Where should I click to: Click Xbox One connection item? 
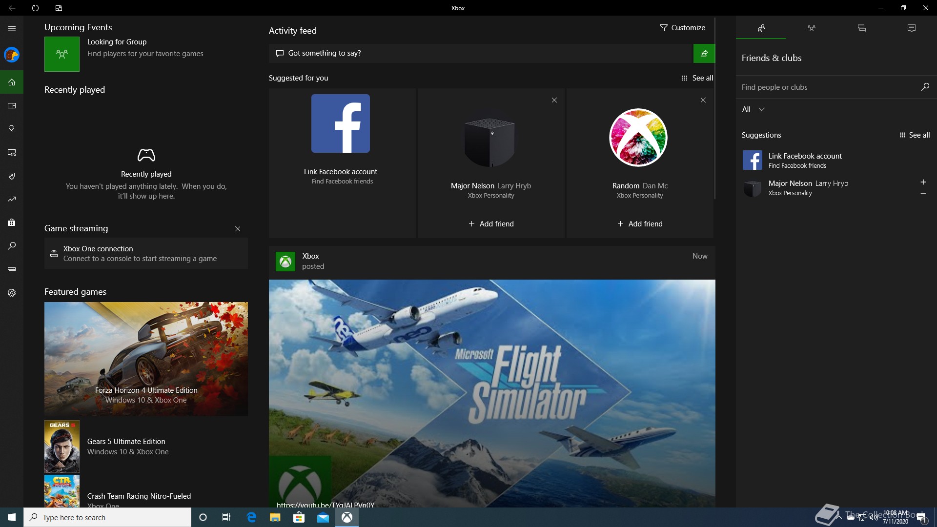[146, 253]
